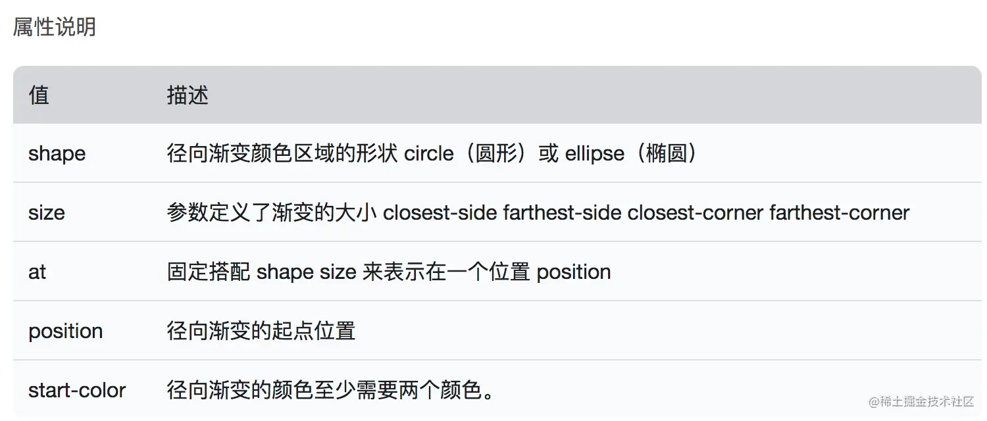Click the word position in the at description
987x421 pixels.
pos(574,272)
